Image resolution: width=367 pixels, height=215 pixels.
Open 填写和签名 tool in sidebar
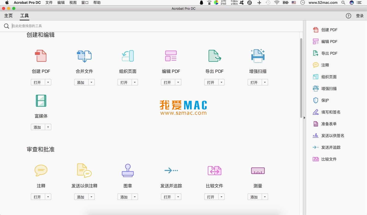click(327, 112)
